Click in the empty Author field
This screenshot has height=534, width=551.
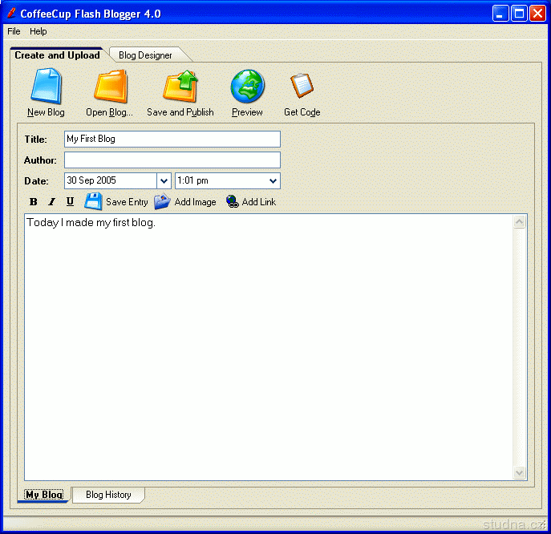tap(172, 160)
